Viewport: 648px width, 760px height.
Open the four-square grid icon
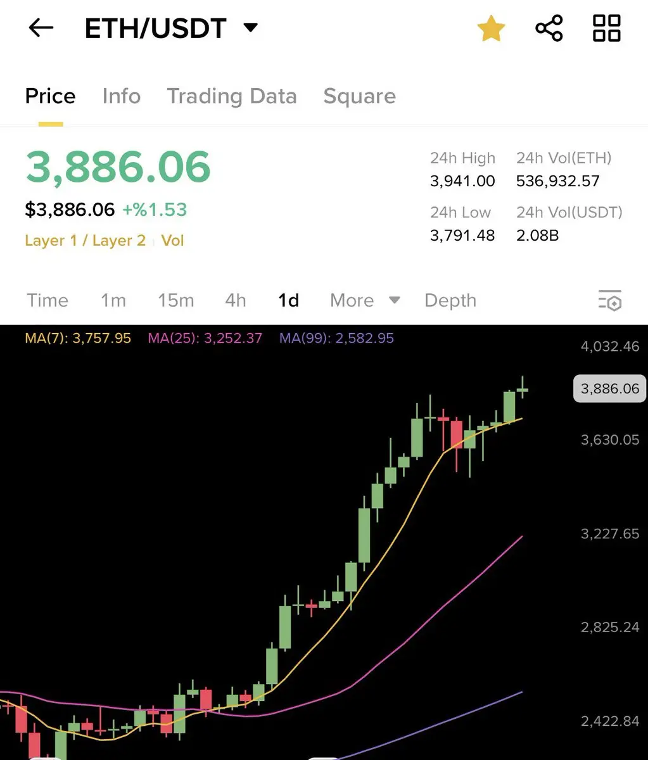(606, 28)
